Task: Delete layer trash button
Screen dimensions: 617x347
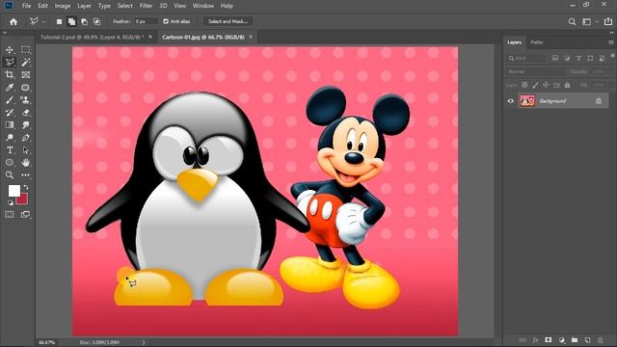Action: (x=600, y=340)
